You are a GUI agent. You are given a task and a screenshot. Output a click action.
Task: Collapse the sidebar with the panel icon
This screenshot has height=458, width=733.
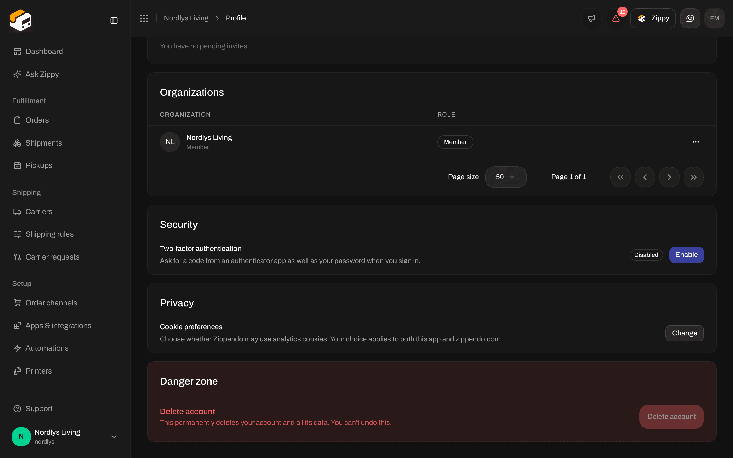[114, 20]
